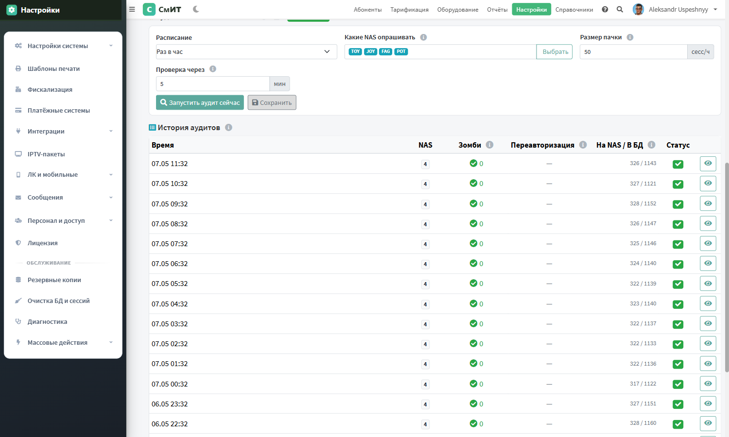Click the TOY NAS tag

(x=355, y=51)
